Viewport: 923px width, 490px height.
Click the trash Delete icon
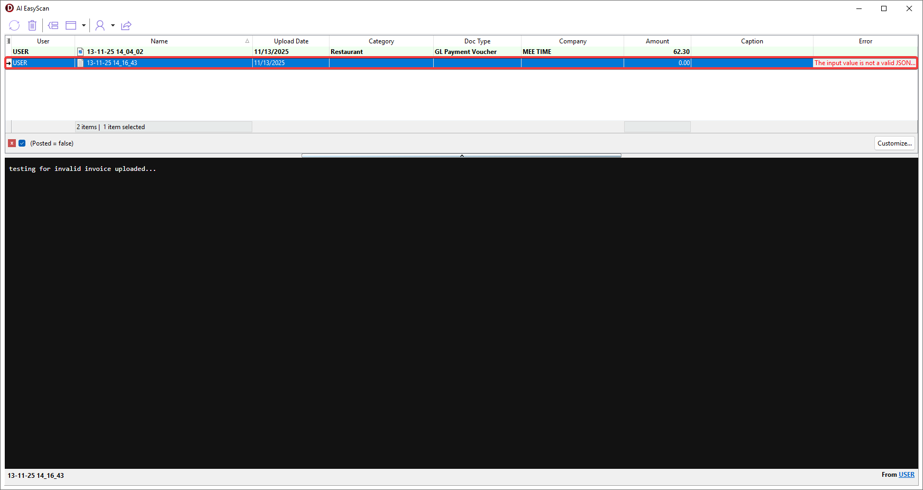(x=32, y=25)
